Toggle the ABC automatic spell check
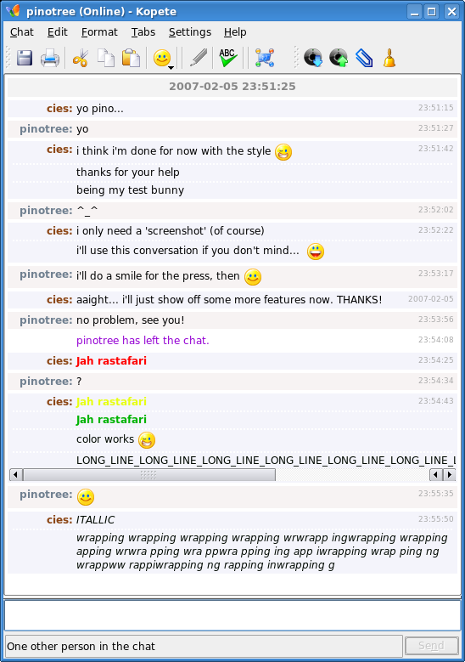465x662 pixels. point(228,58)
